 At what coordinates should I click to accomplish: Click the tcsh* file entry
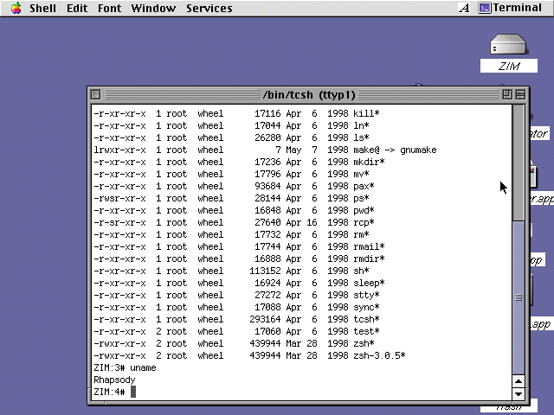[366, 319]
